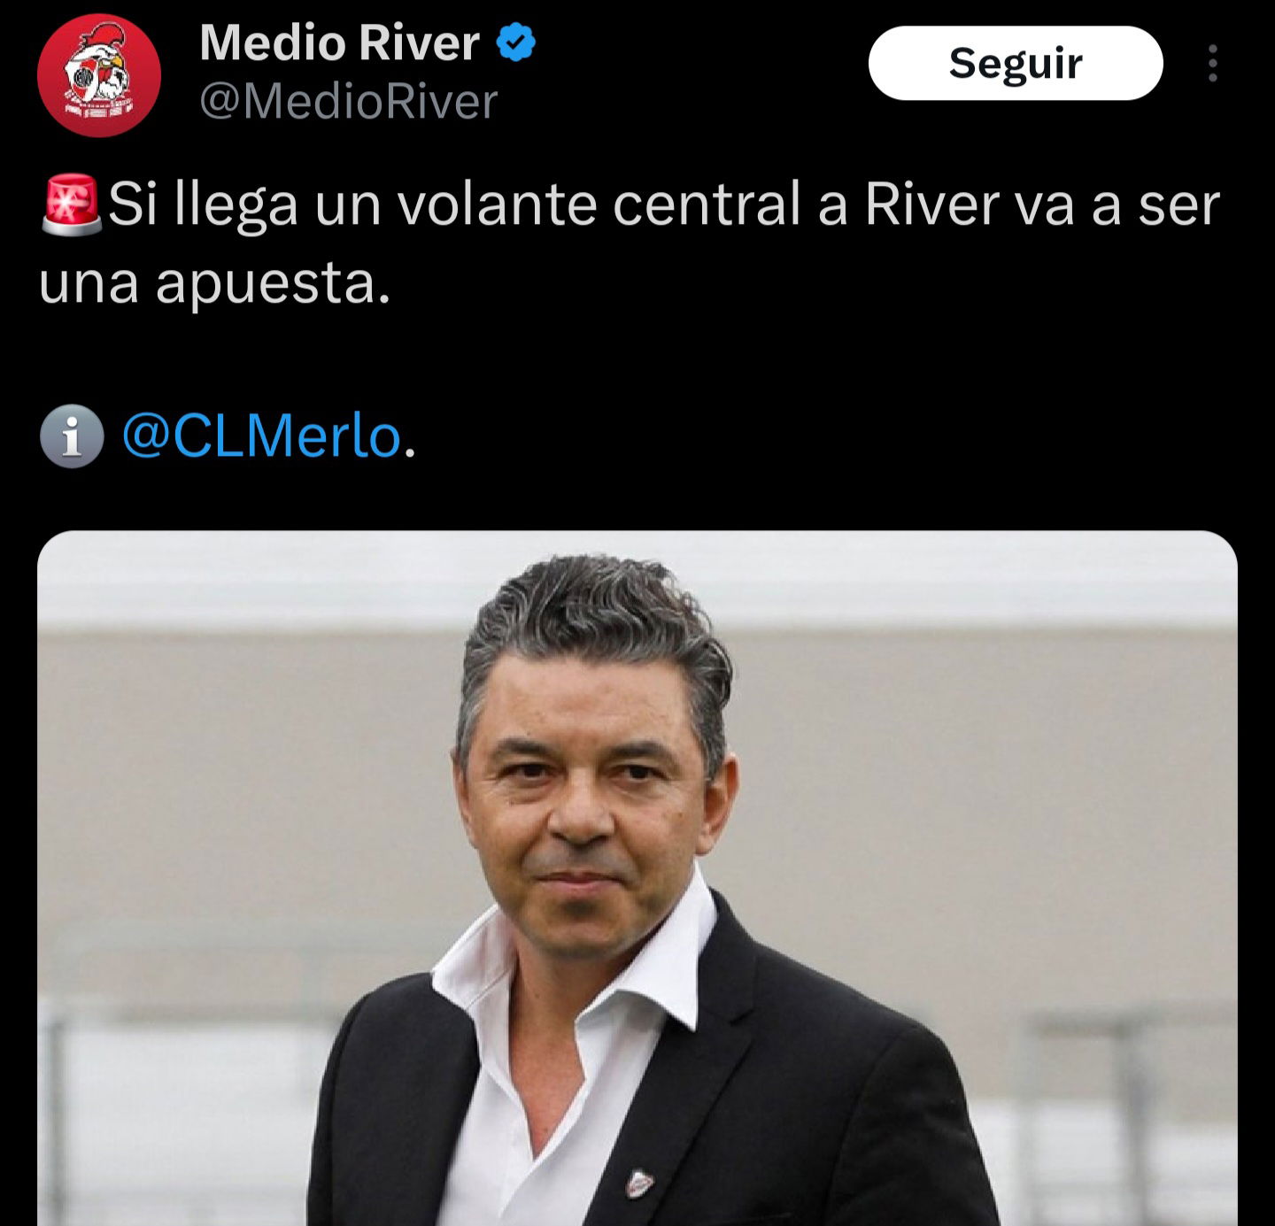This screenshot has width=1275, height=1226.
Task: Open the Medio River display name
Action: pos(340,42)
